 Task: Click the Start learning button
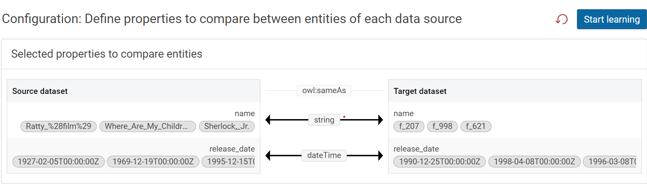(x=612, y=19)
